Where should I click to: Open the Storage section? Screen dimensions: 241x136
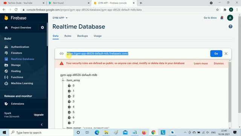click(x=16, y=65)
